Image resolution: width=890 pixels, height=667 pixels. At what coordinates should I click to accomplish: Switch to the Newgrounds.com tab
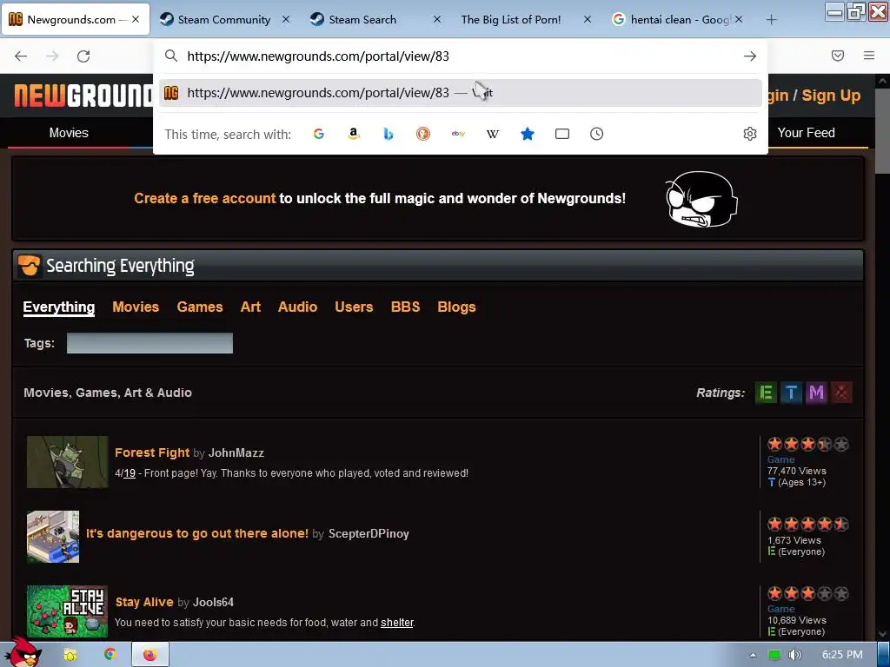(75, 20)
